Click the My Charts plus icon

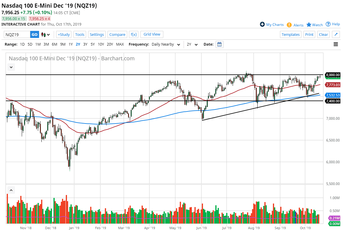click(x=263, y=25)
